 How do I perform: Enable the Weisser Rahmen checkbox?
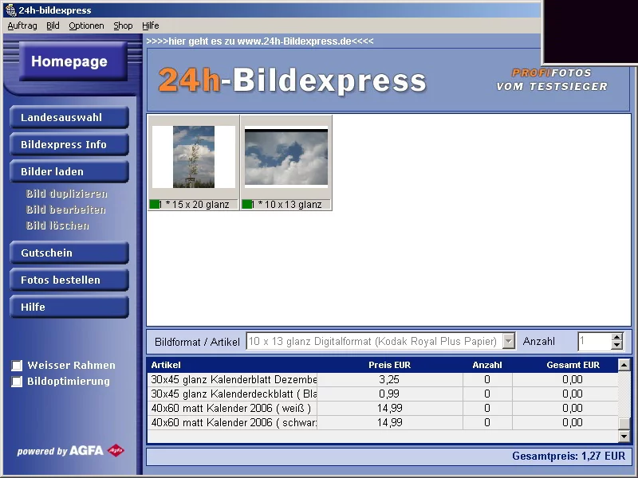(17, 366)
